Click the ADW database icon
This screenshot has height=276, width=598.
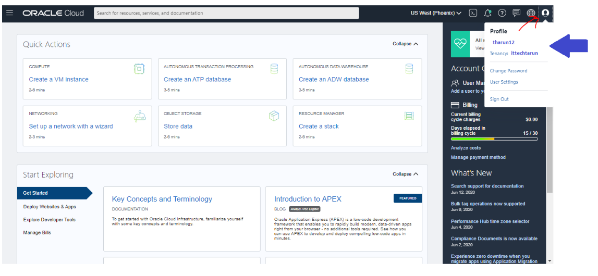point(409,69)
